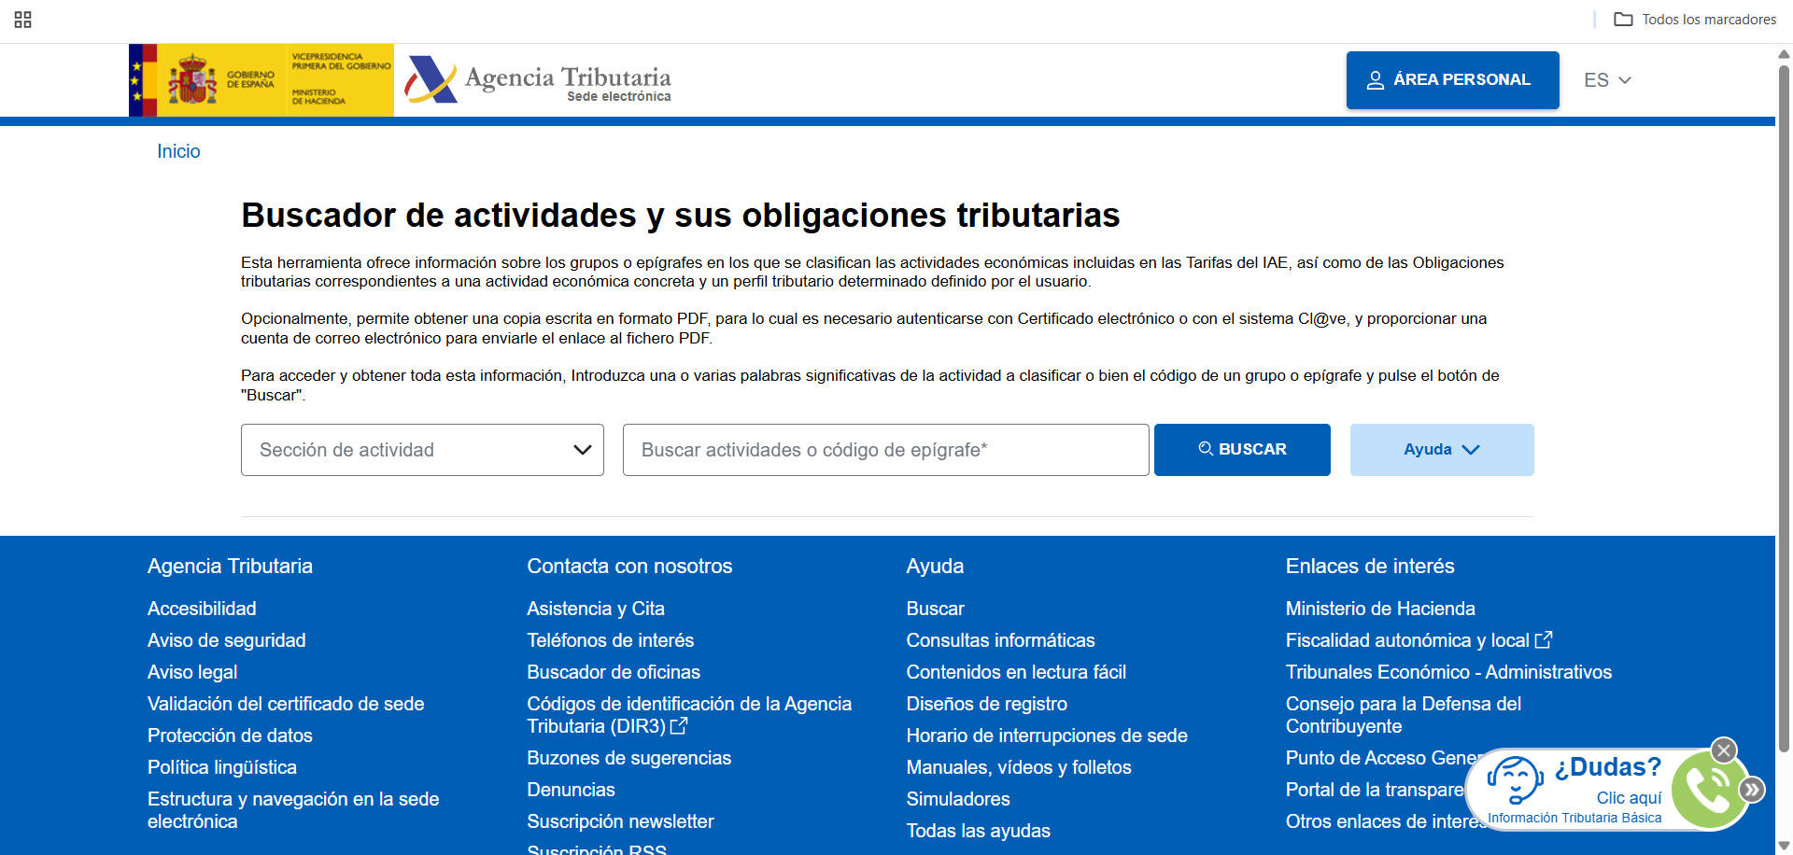
Task: Click the Gobierno de España logo
Action: [x=261, y=80]
